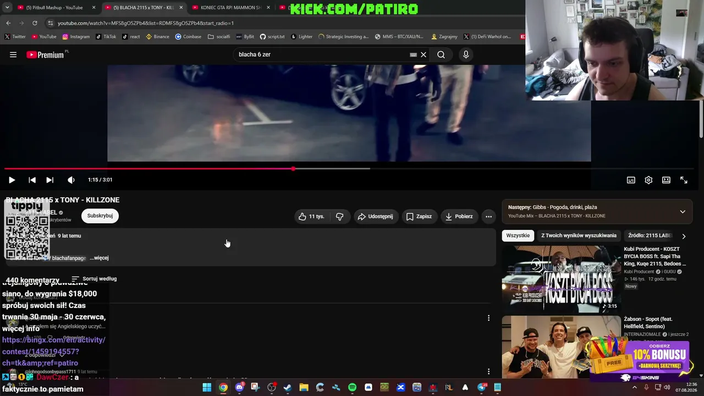Open the Binance bookmark
This screenshot has height=396, width=704.
(158, 37)
